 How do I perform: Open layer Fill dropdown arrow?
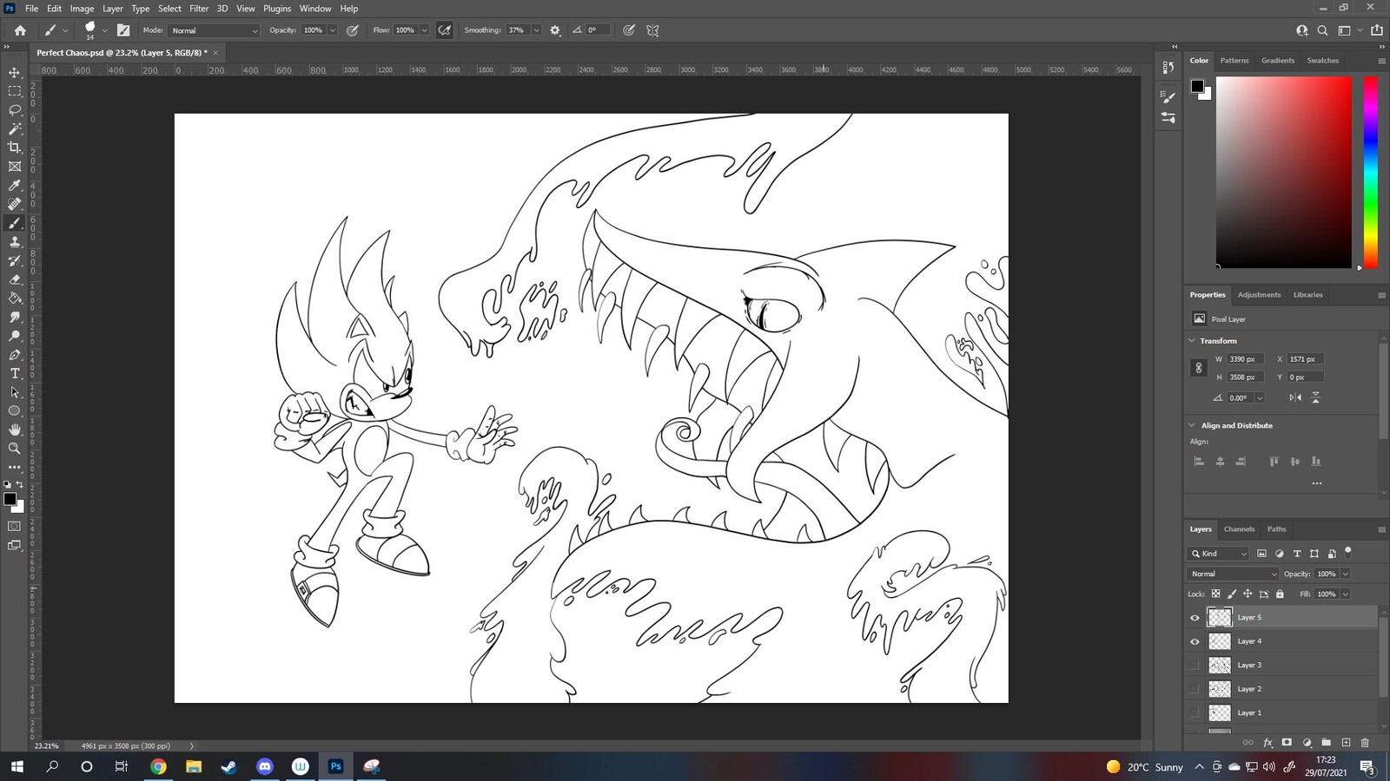[1346, 594]
